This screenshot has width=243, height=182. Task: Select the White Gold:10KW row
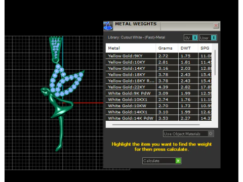158,106
